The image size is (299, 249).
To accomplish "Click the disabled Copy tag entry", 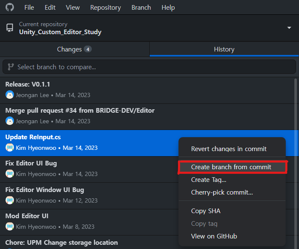I will (232, 224).
